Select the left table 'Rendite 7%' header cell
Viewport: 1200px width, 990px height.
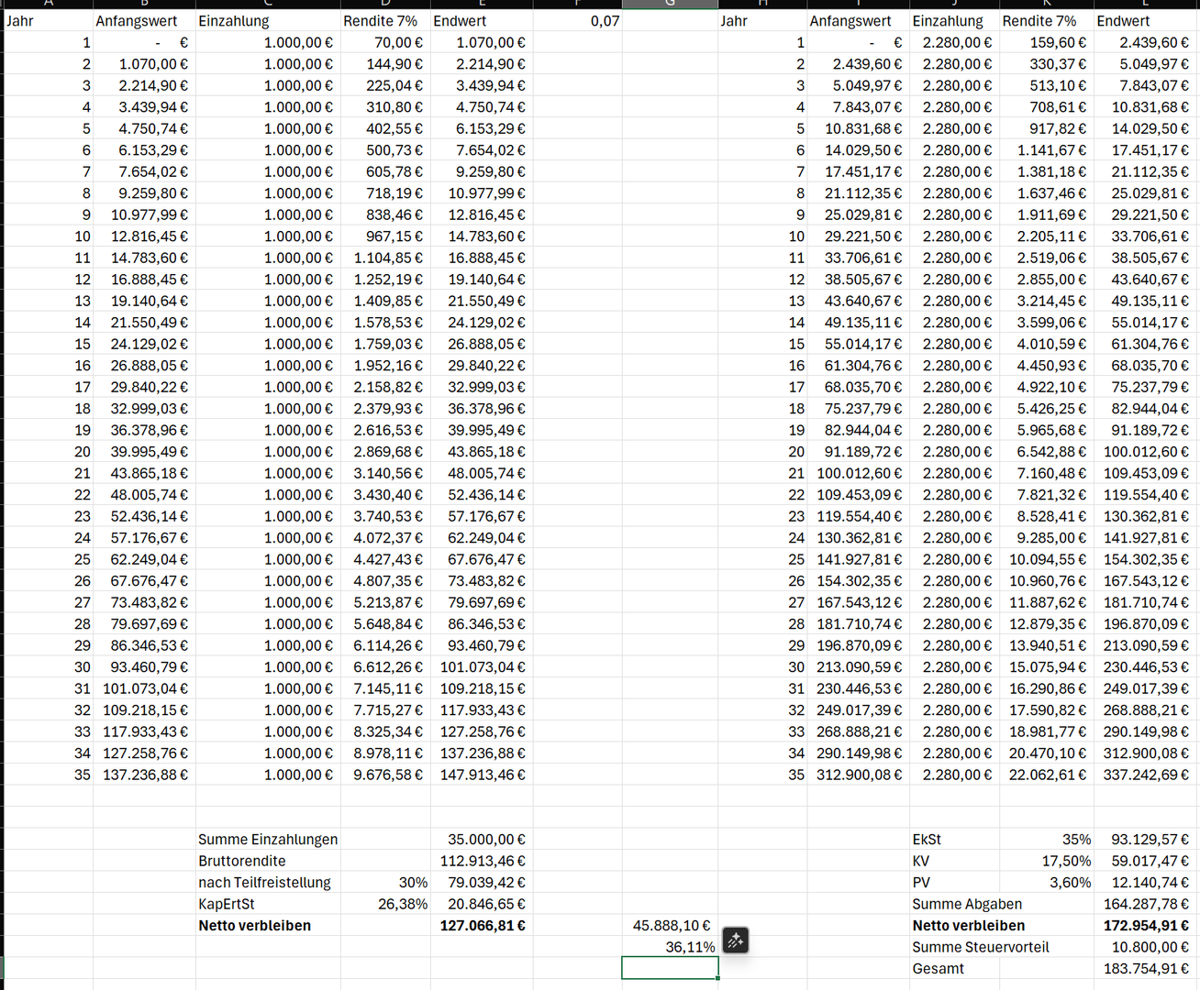(x=385, y=21)
